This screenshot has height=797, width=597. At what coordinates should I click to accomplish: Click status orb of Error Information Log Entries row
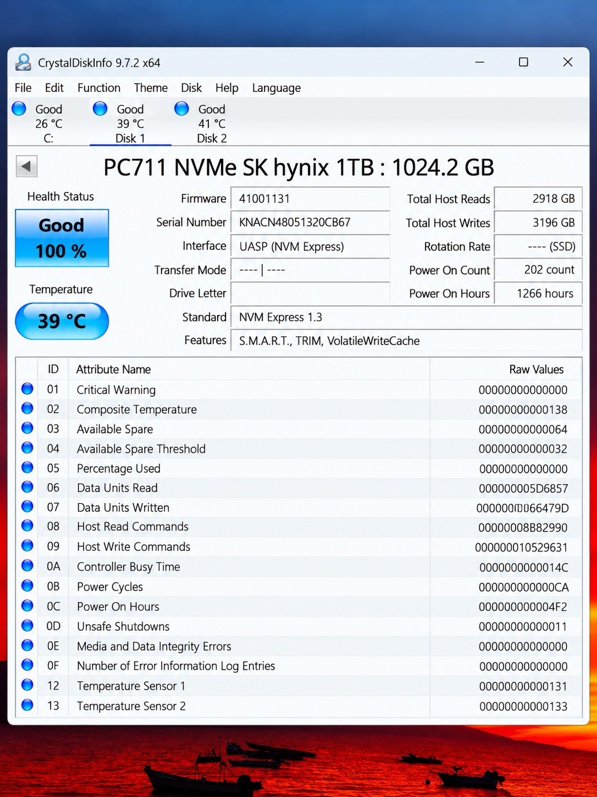27,665
